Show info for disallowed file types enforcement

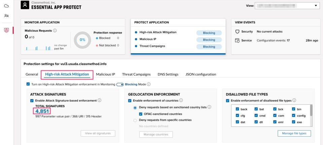294,101
